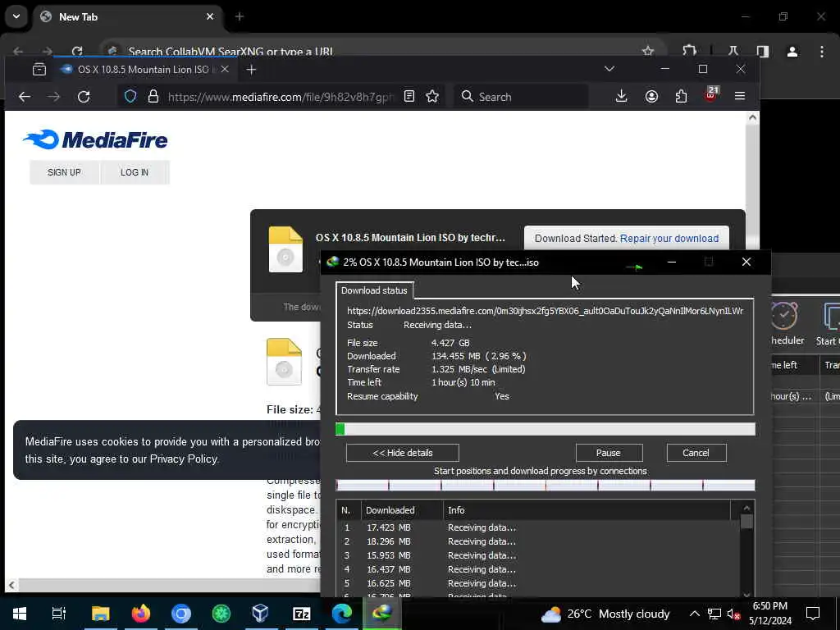Select the OS X 10.8.5 Mountain Lion ISO tab
This screenshot has height=630, width=840.
click(x=144, y=70)
